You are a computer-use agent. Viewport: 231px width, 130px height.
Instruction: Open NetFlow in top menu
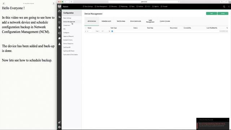point(140,6)
